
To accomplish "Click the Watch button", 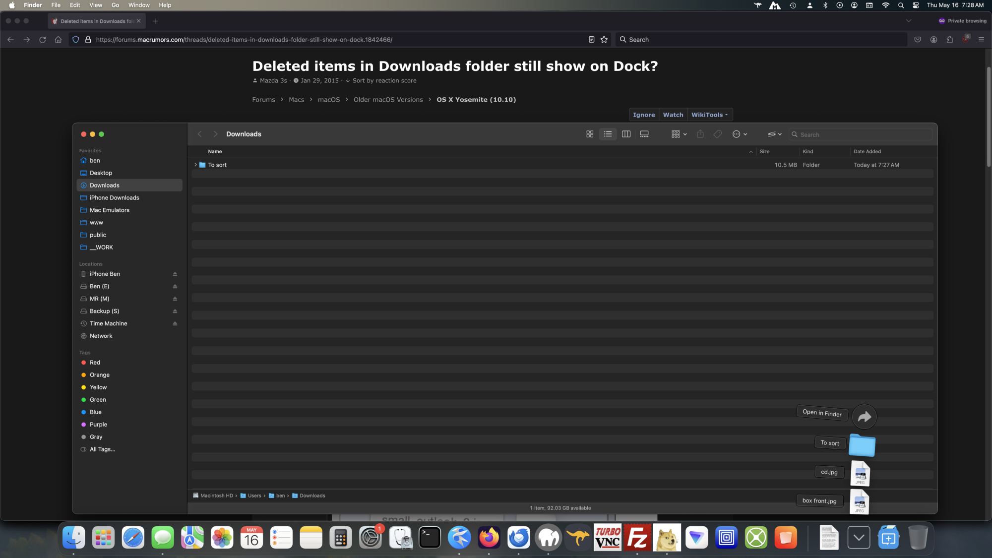I will pos(673,115).
